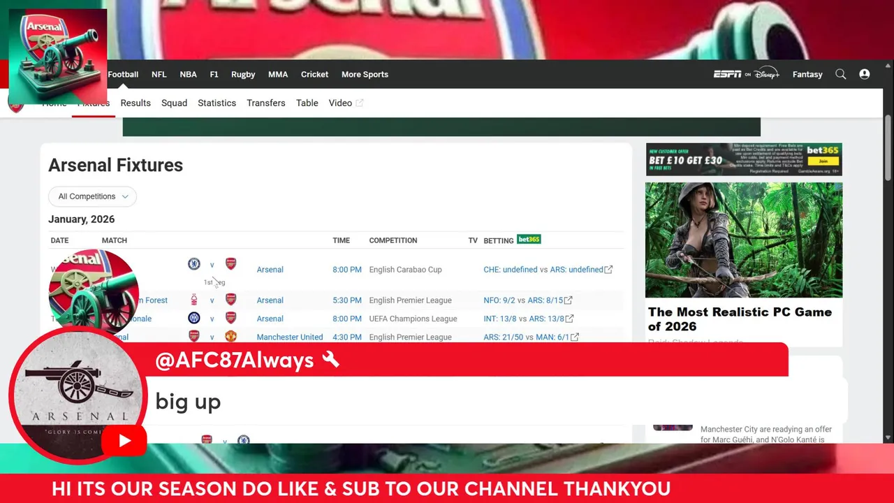Open Arsenal link in Carabao Cup row
Viewport: 894px width, 503px height.
(x=270, y=270)
